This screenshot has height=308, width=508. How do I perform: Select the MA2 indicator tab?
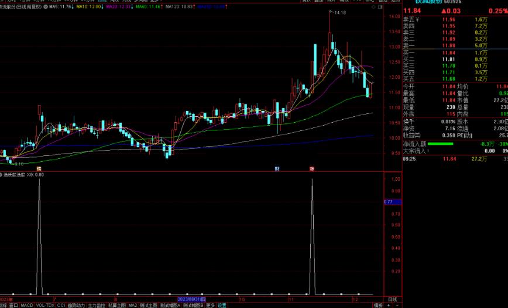132,306
